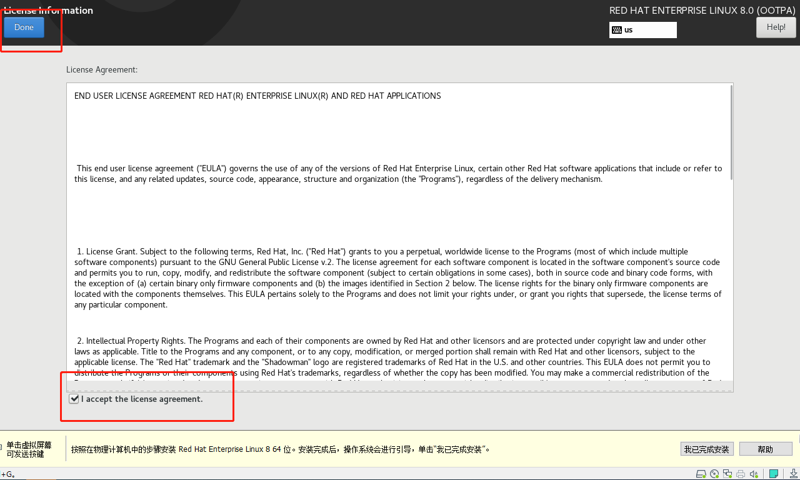Click the RED HAT ENTERPRISE LINUX 8.0 title
The height and width of the screenshot is (480, 800).
pos(702,11)
